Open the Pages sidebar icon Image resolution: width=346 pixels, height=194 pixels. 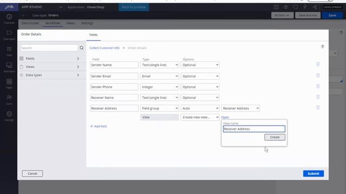pyautogui.click(x=9, y=84)
